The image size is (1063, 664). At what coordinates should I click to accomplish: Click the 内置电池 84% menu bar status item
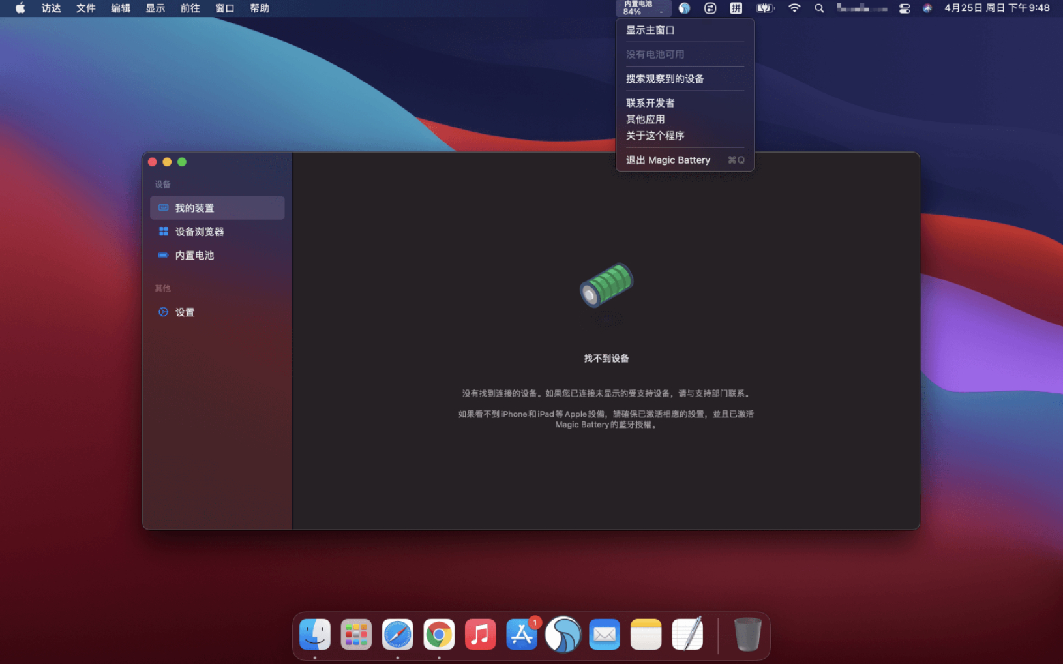click(642, 8)
